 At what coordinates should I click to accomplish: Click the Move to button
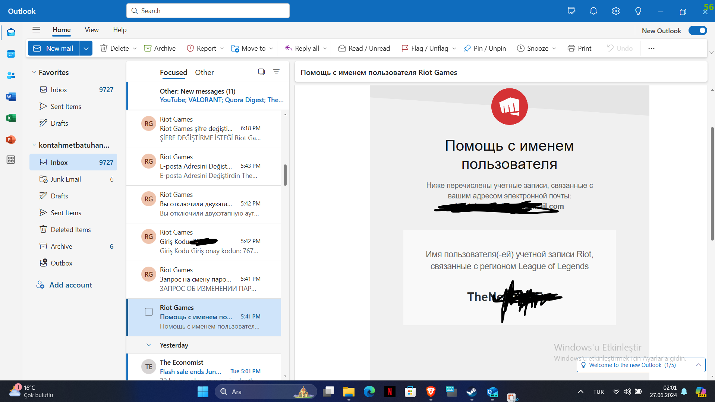[248, 48]
